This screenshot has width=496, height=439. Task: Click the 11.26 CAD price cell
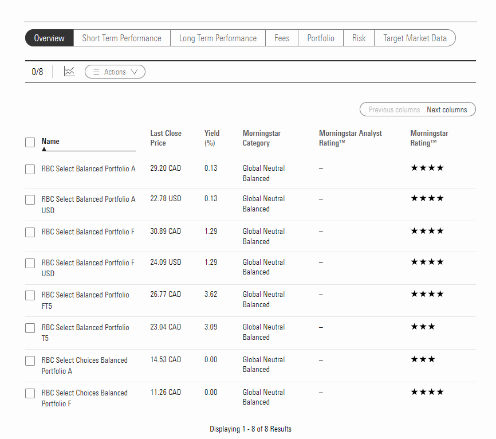pos(166,392)
